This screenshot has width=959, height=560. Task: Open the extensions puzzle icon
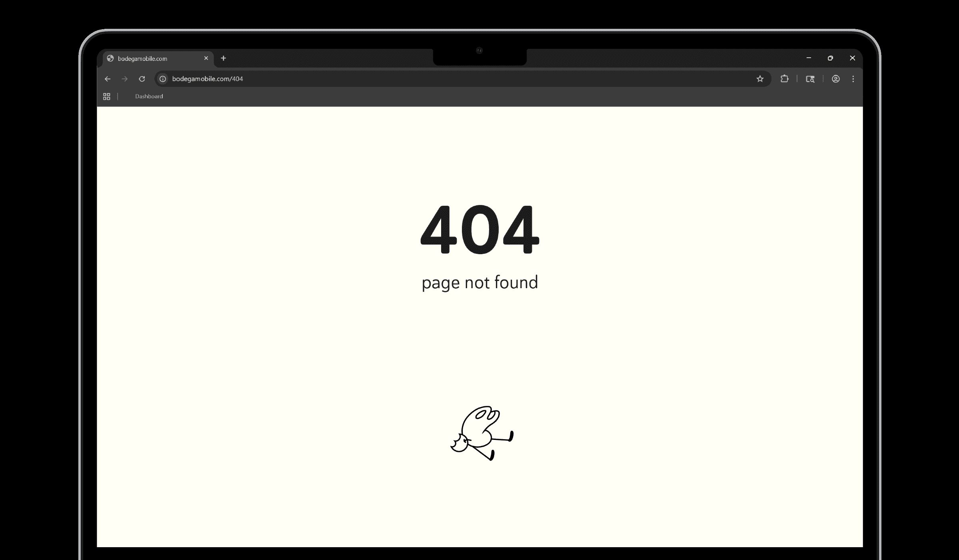point(784,79)
